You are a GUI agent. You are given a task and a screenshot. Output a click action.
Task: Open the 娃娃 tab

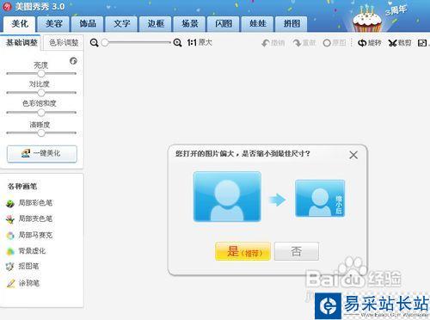click(257, 24)
